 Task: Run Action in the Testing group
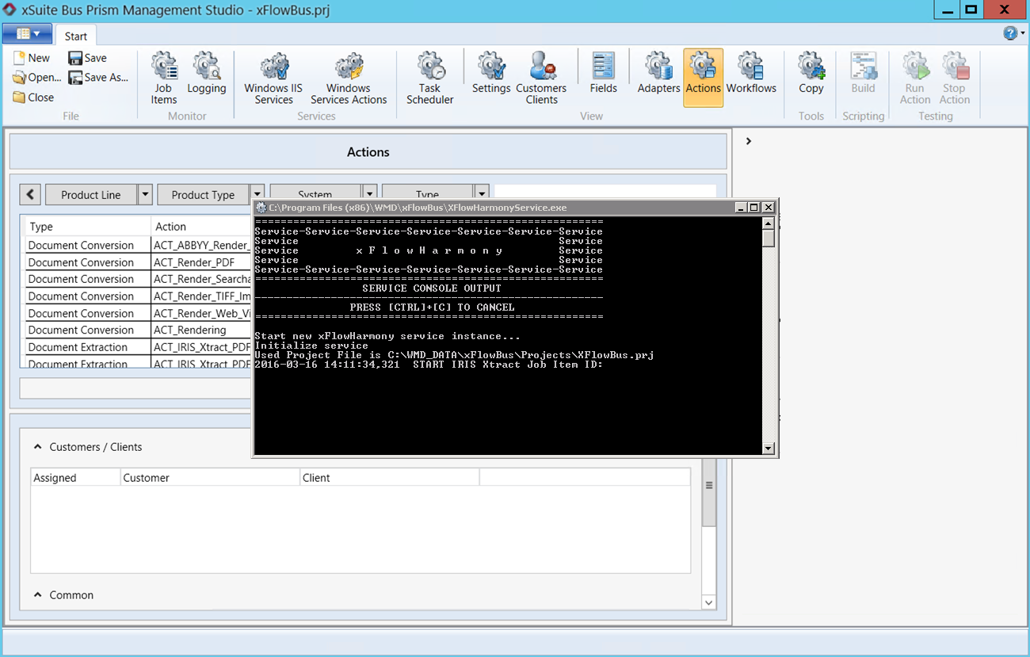914,77
